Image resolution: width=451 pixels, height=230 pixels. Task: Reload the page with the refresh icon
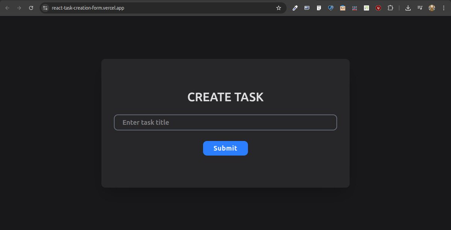[x=31, y=8]
